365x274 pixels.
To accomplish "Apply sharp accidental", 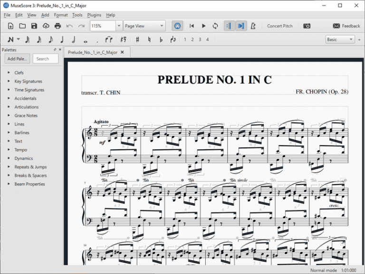I will click(137, 39).
